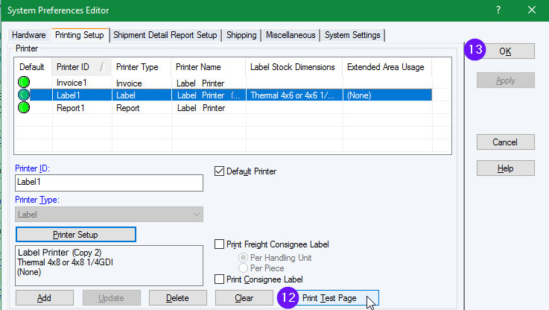The width and height of the screenshot is (549, 310).
Task: Click into the Printer ID input field
Action: [x=109, y=183]
